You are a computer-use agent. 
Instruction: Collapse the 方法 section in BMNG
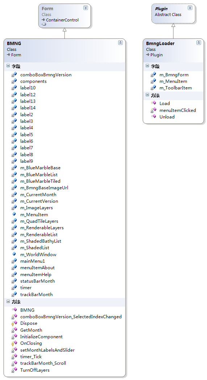[8, 302]
